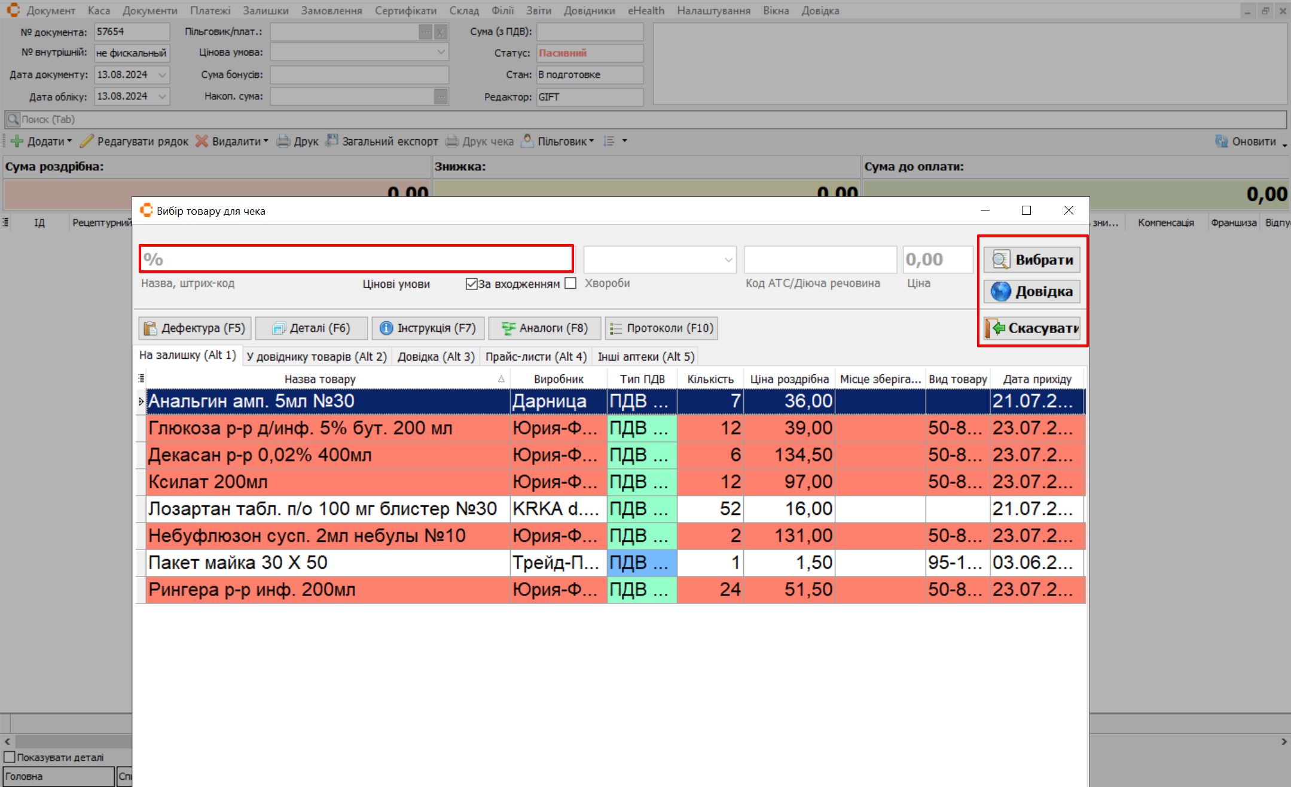Click Скасувати button with green arrow
The image size is (1291, 787).
click(1031, 328)
